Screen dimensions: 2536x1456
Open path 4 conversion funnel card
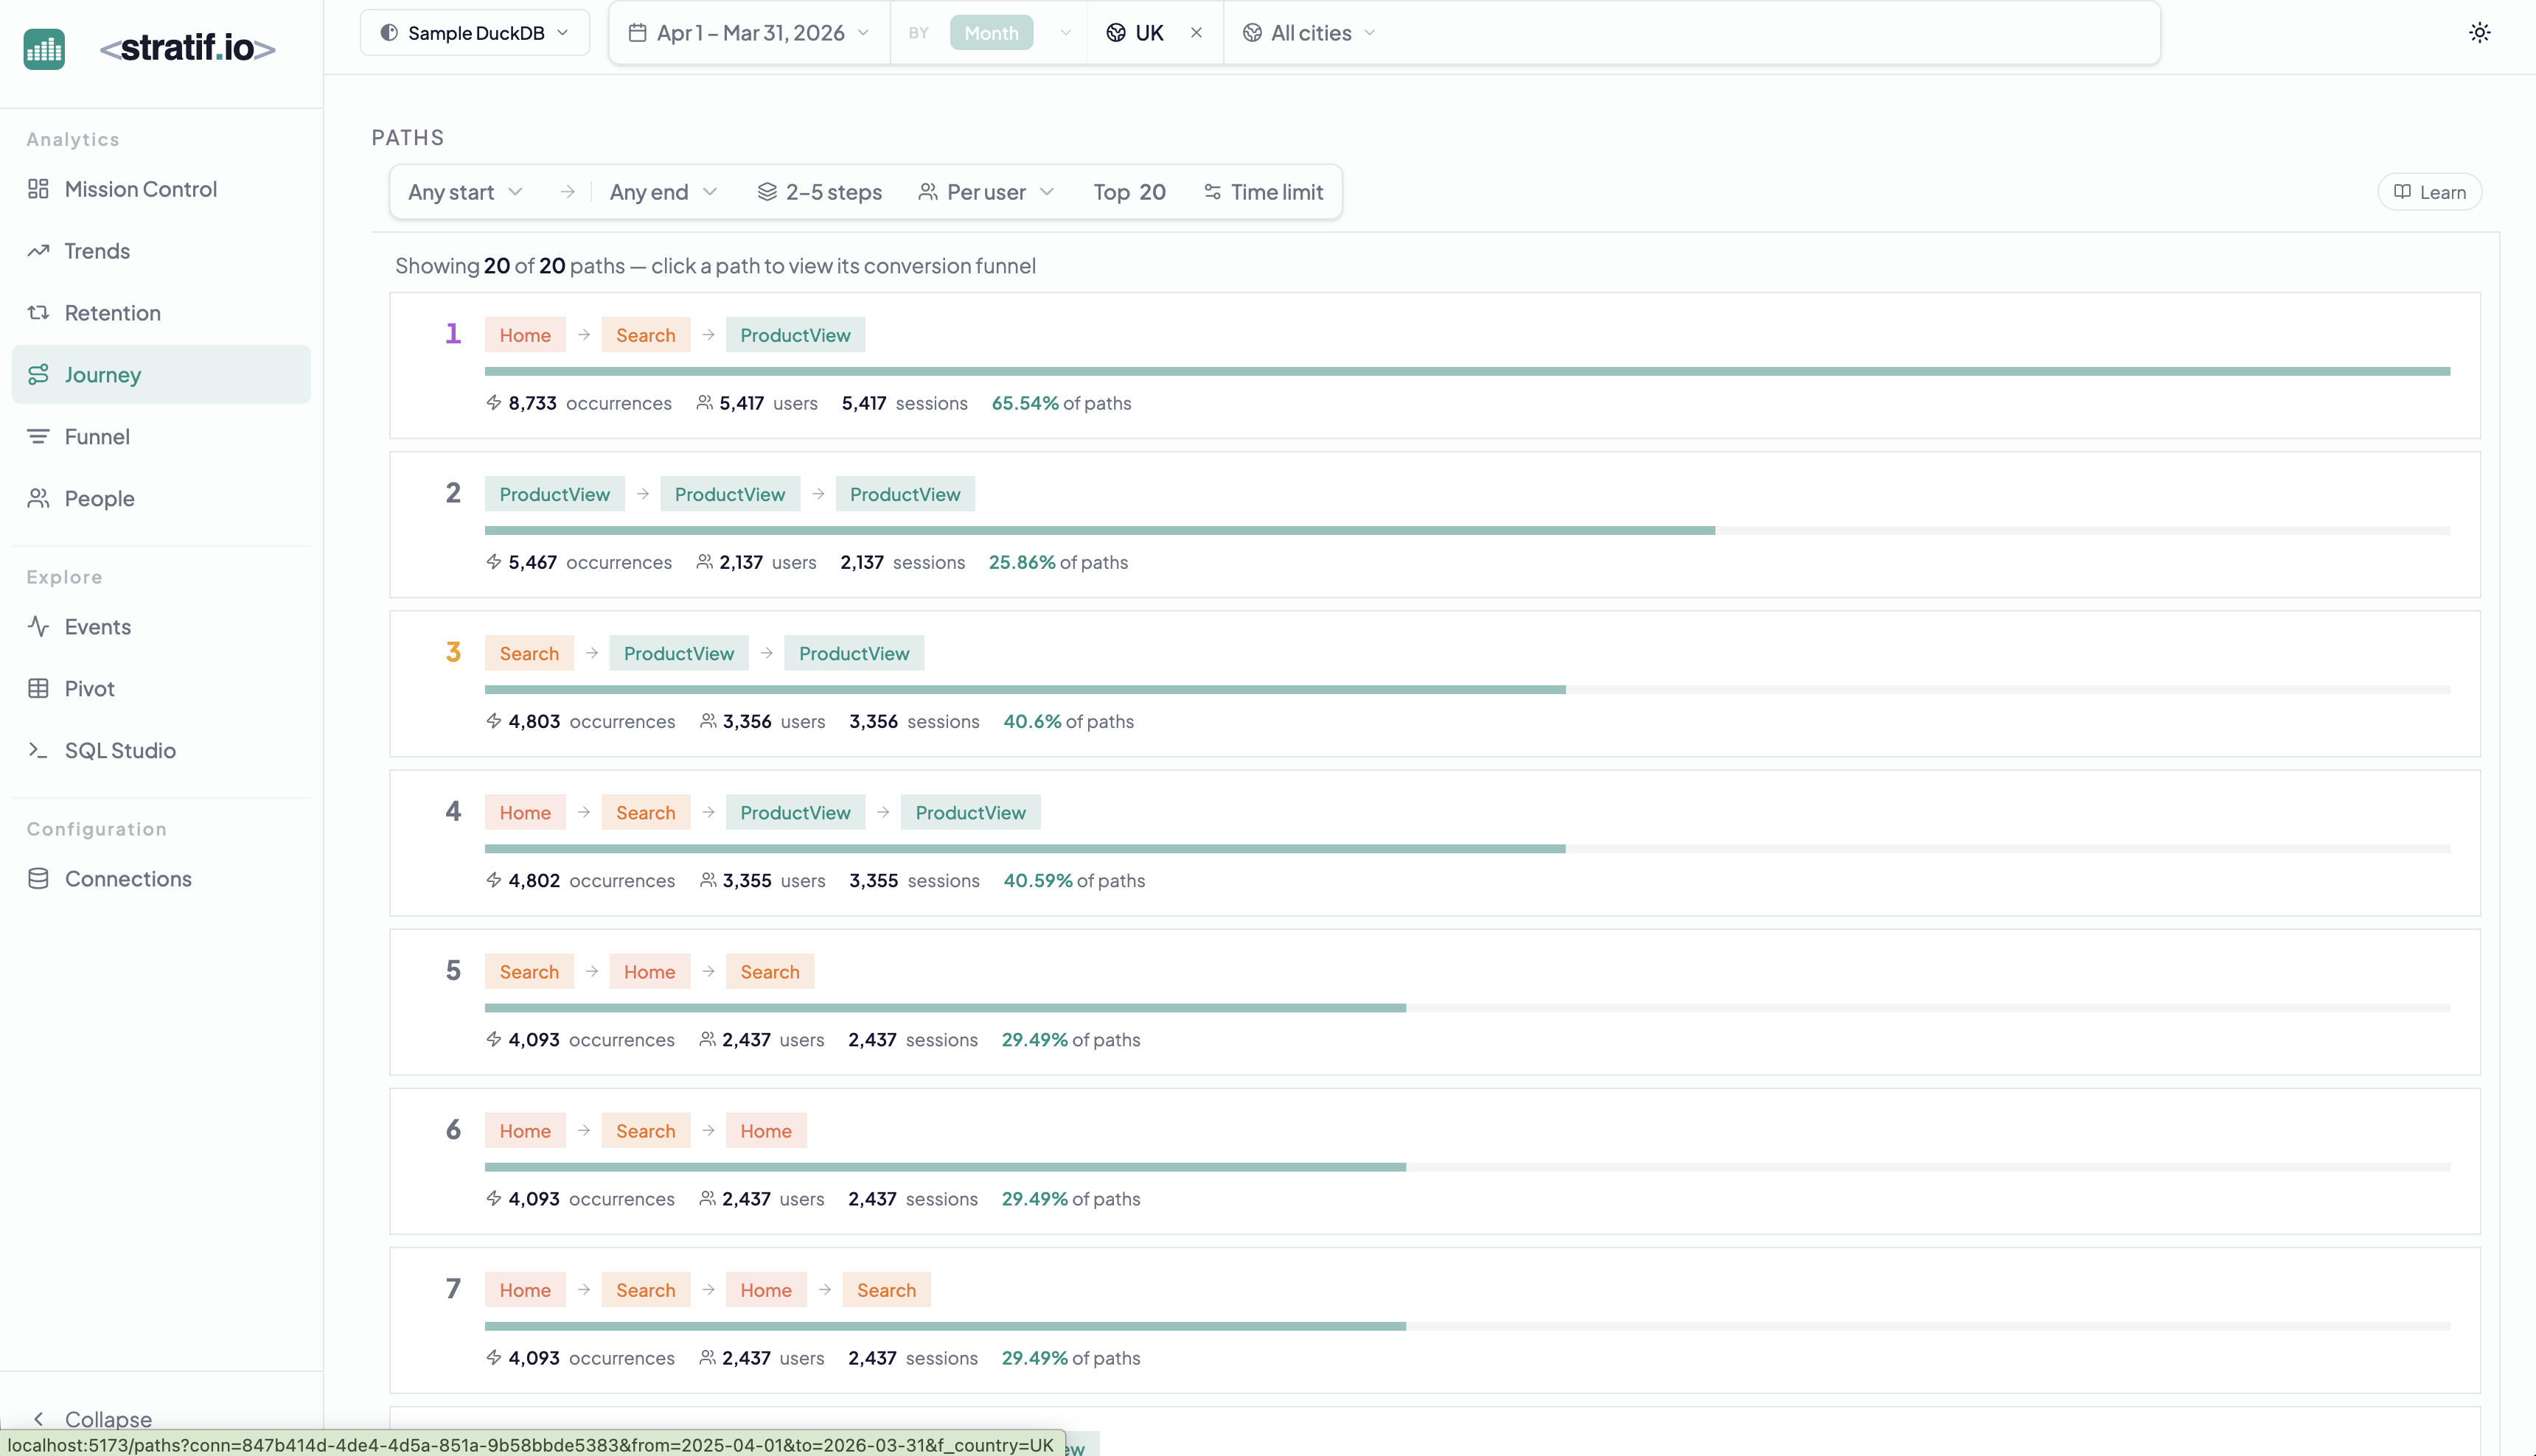(1435, 843)
